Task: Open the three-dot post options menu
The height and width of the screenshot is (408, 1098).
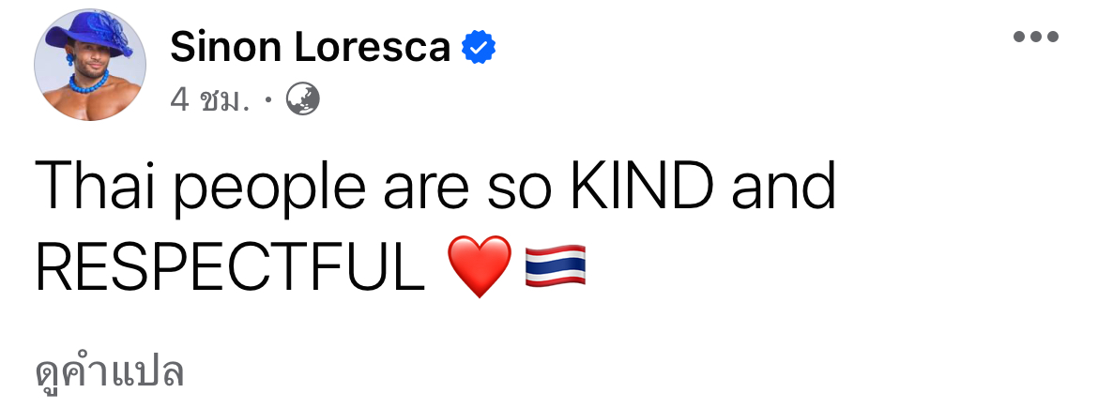Action: tap(1036, 38)
